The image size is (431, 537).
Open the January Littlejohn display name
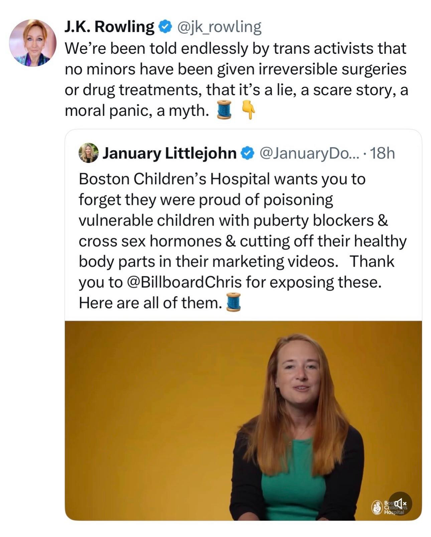pyautogui.click(x=169, y=154)
